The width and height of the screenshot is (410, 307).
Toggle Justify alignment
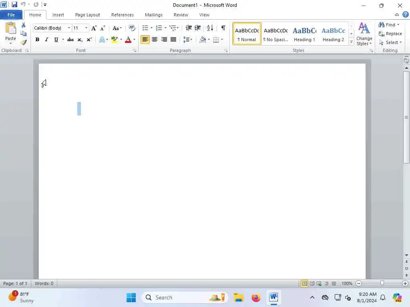click(173, 40)
